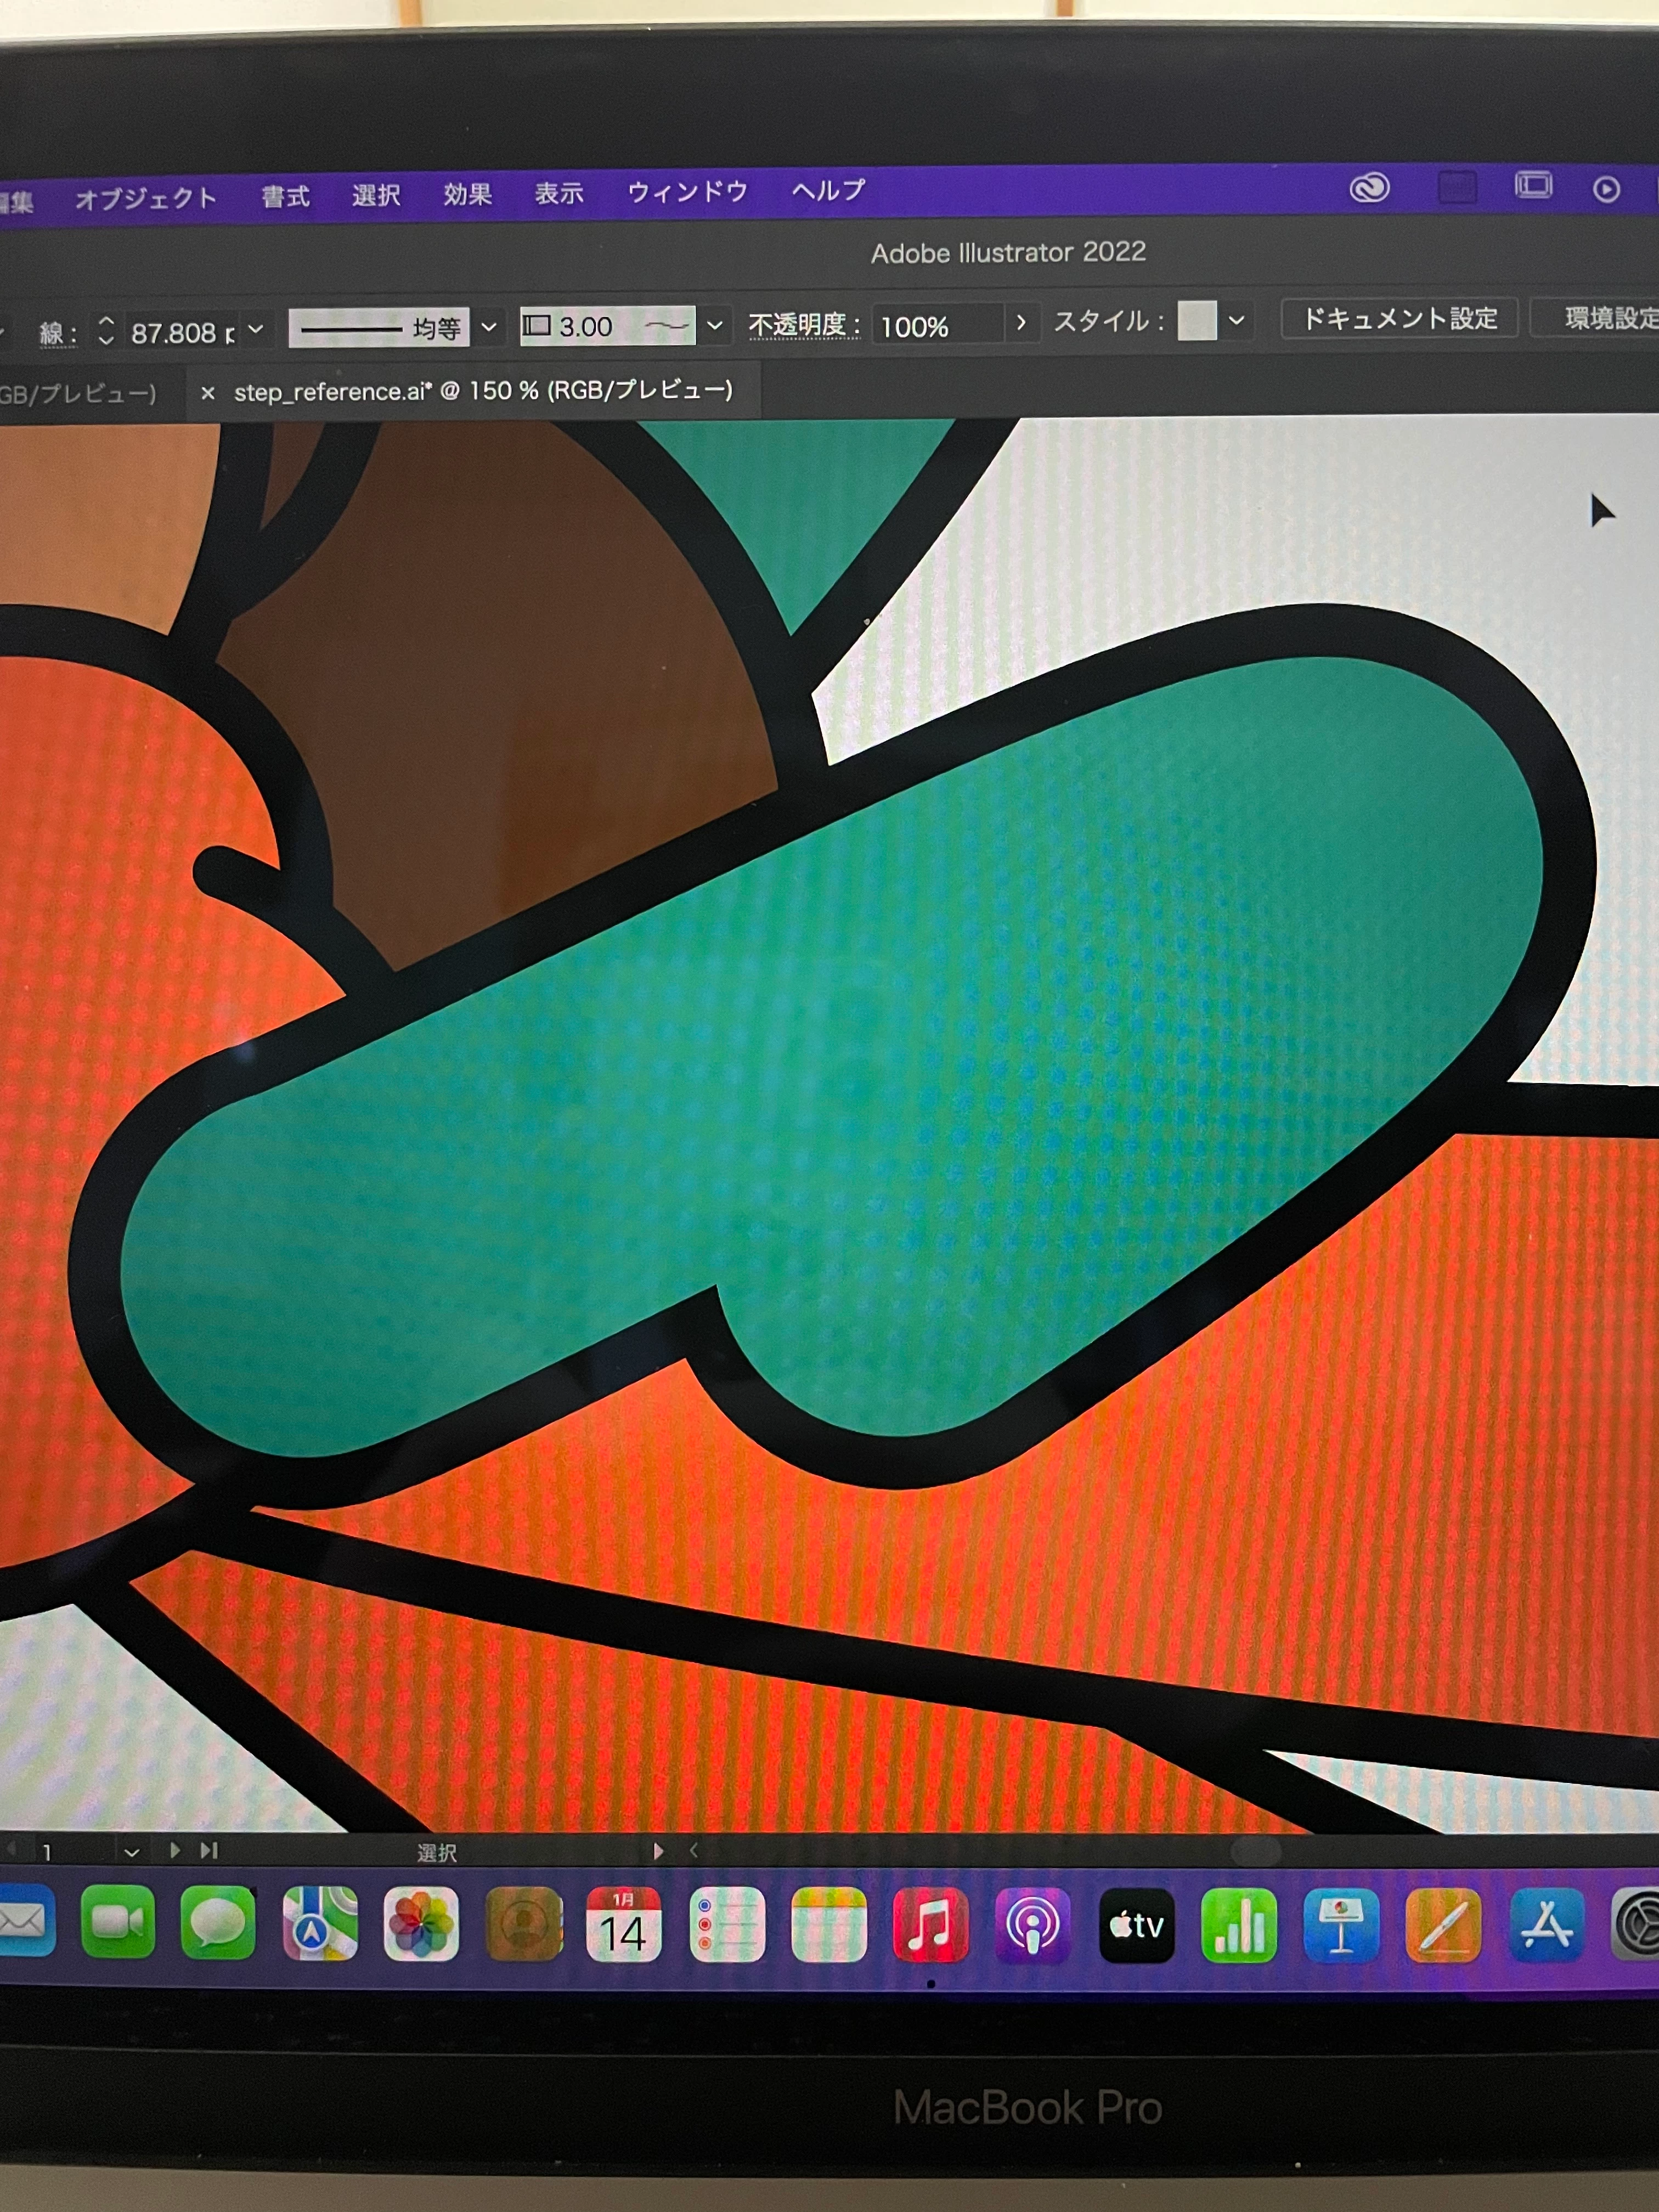Open the Music app in Dock
The height and width of the screenshot is (2212, 1659).
(930, 1924)
